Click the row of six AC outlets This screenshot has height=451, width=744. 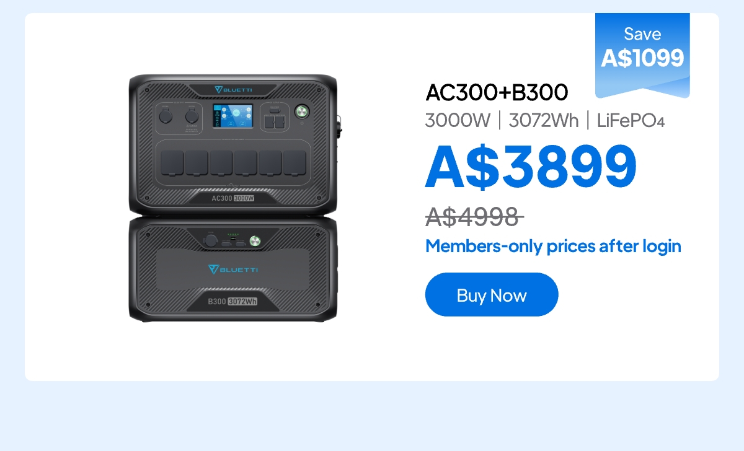tap(233, 163)
